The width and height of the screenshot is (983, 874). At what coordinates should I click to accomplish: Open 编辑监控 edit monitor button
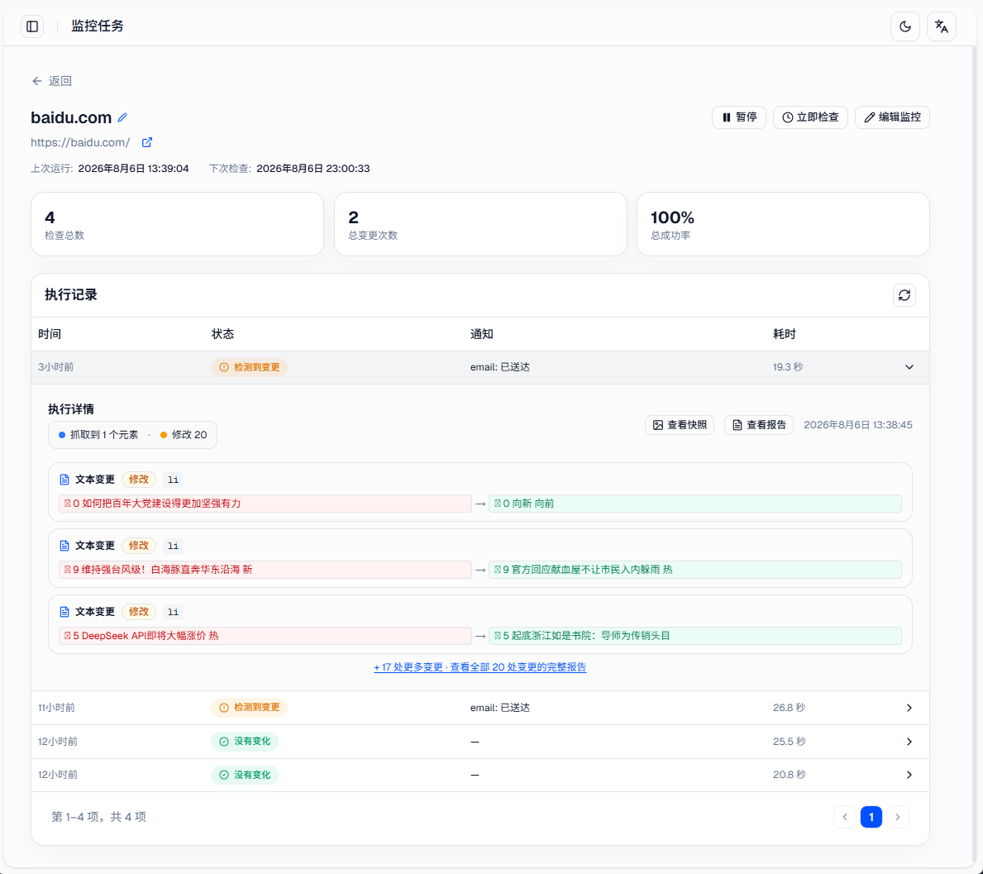pyautogui.click(x=892, y=117)
